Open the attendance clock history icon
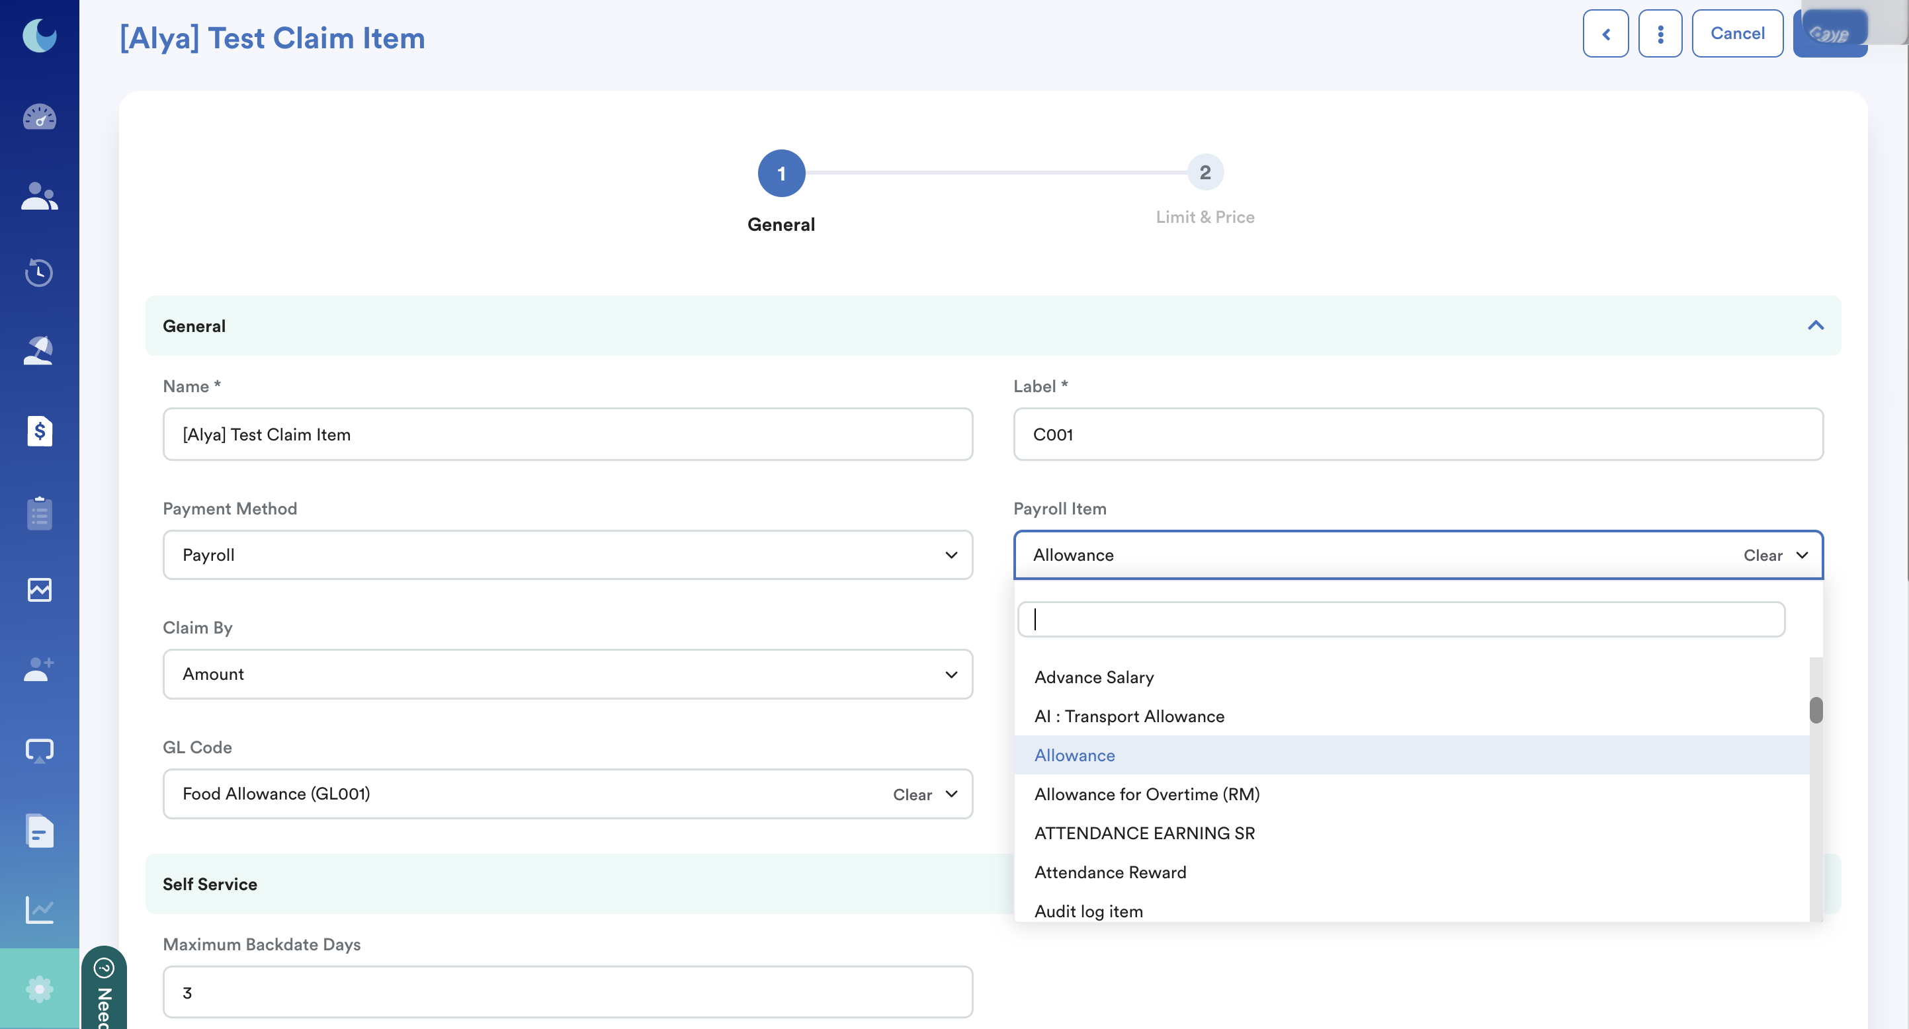This screenshot has width=1909, height=1029. coord(39,272)
